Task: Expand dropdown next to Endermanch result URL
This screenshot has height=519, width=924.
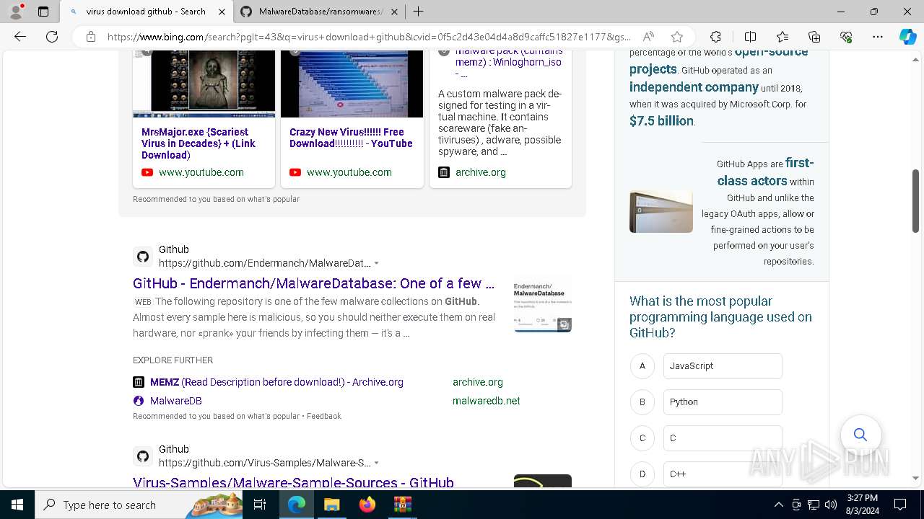Action: [x=376, y=264]
